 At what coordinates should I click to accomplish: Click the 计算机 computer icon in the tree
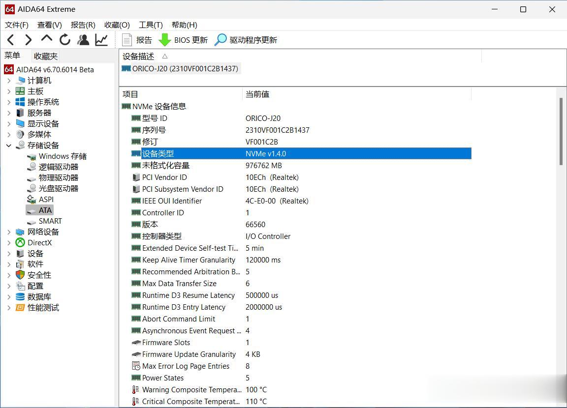click(x=21, y=80)
